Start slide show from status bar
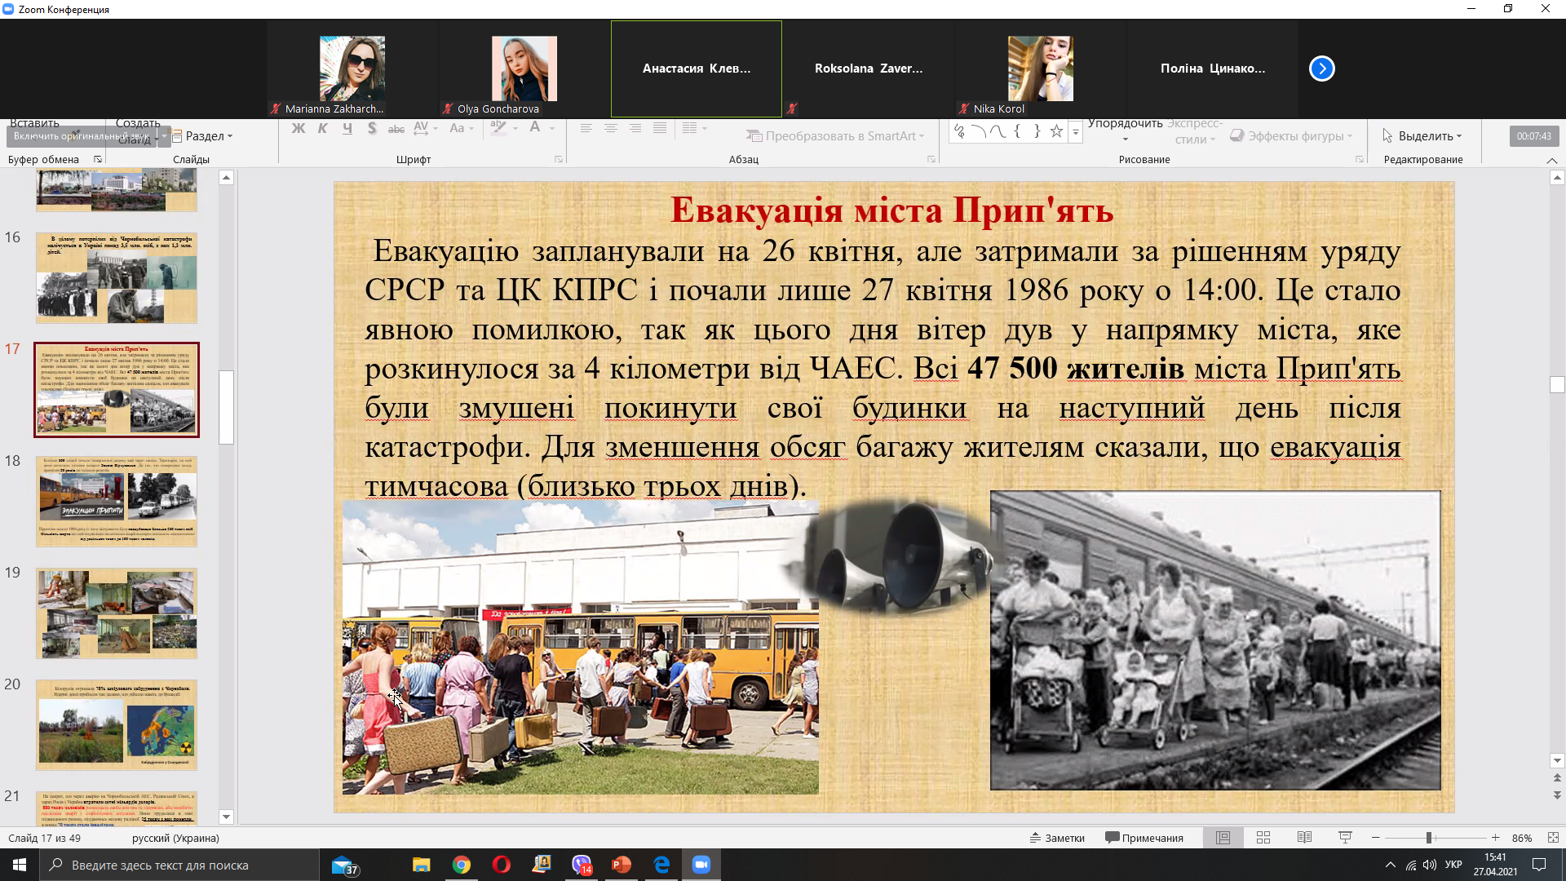 [x=1345, y=838]
